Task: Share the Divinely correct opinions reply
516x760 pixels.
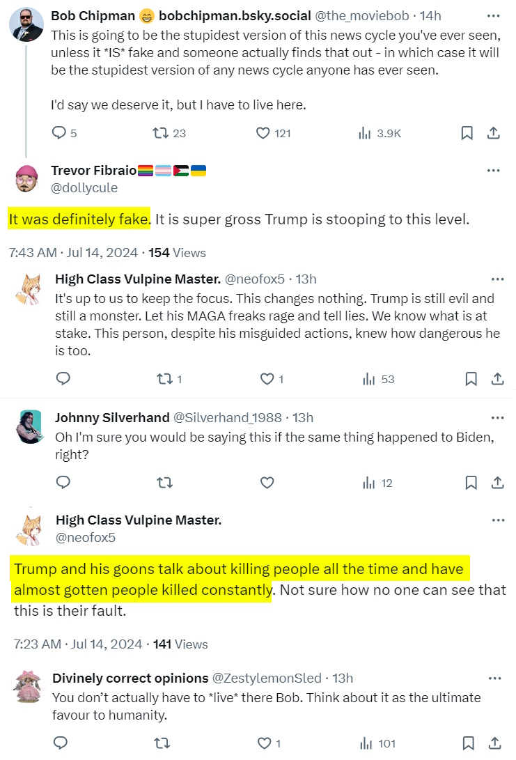Action: [x=497, y=743]
